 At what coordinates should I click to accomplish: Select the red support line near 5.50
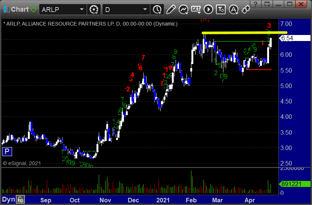tap(259, 70)
